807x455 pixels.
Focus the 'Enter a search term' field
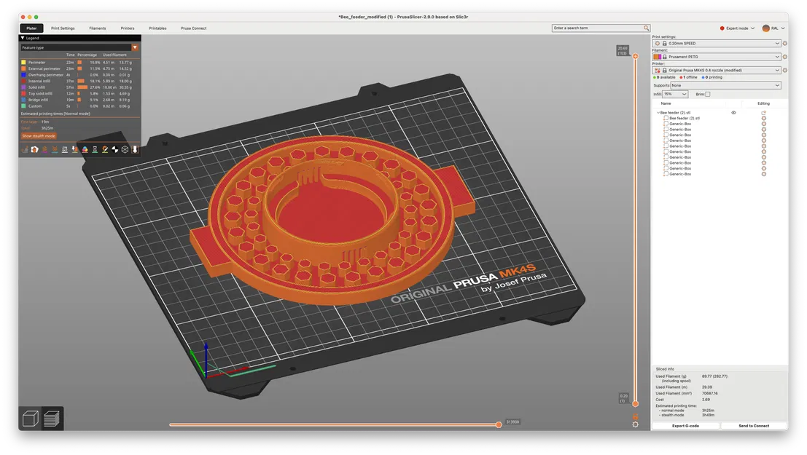click(x=597, y=28)
